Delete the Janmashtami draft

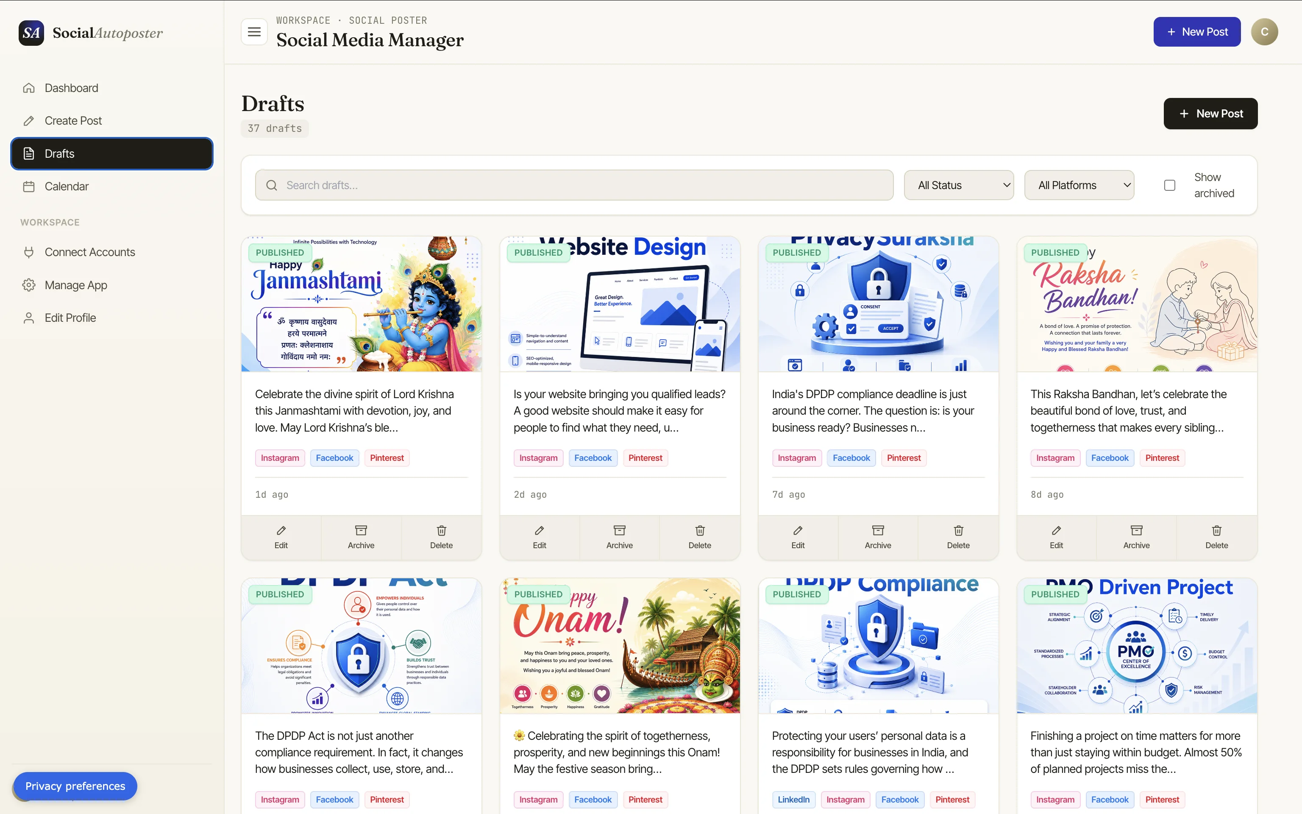coord(441,537)
